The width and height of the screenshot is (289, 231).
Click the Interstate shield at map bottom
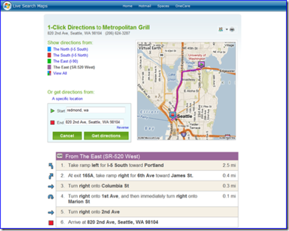point(183,134)
